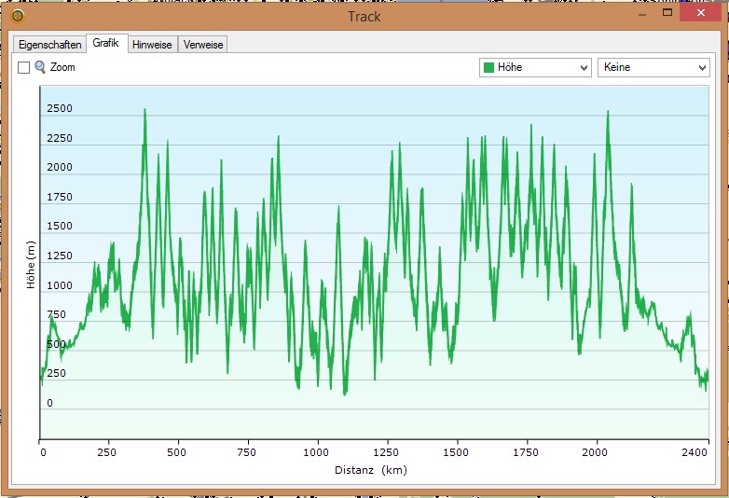
Task: Click the green Höhe color swatch
Action: [488, 67]
